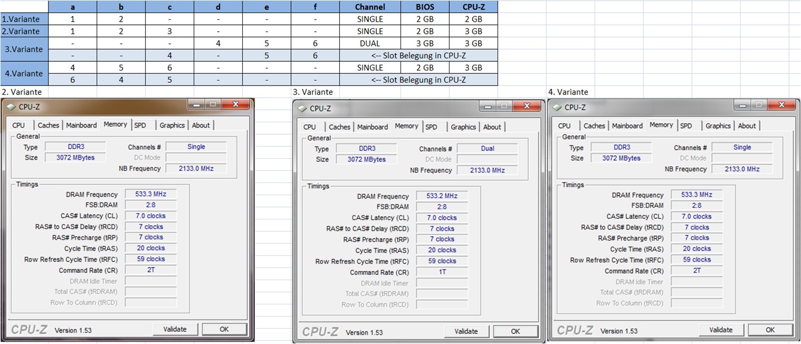Click empty DC Mode field in 3. Variante window
Screen dimensions: 801x344
click(x=488, y=159)
